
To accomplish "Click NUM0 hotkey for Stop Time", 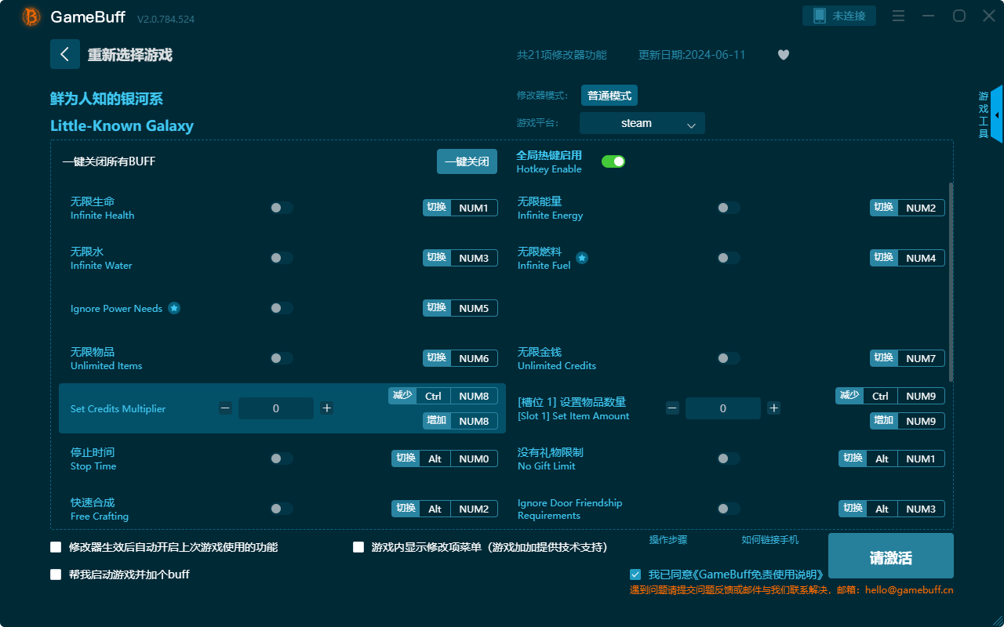I will point(474,458).
